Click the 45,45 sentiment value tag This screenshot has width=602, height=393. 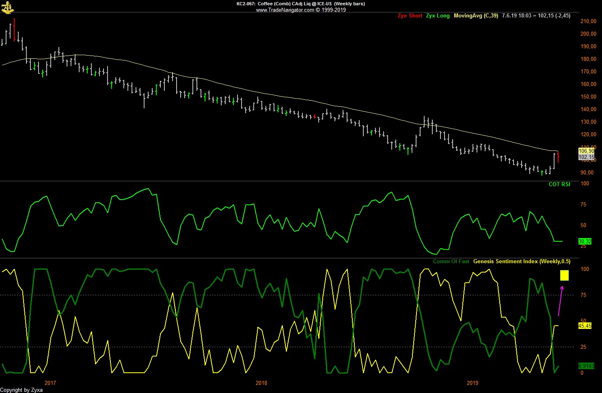pyautogui.click(x=585, y=326)
